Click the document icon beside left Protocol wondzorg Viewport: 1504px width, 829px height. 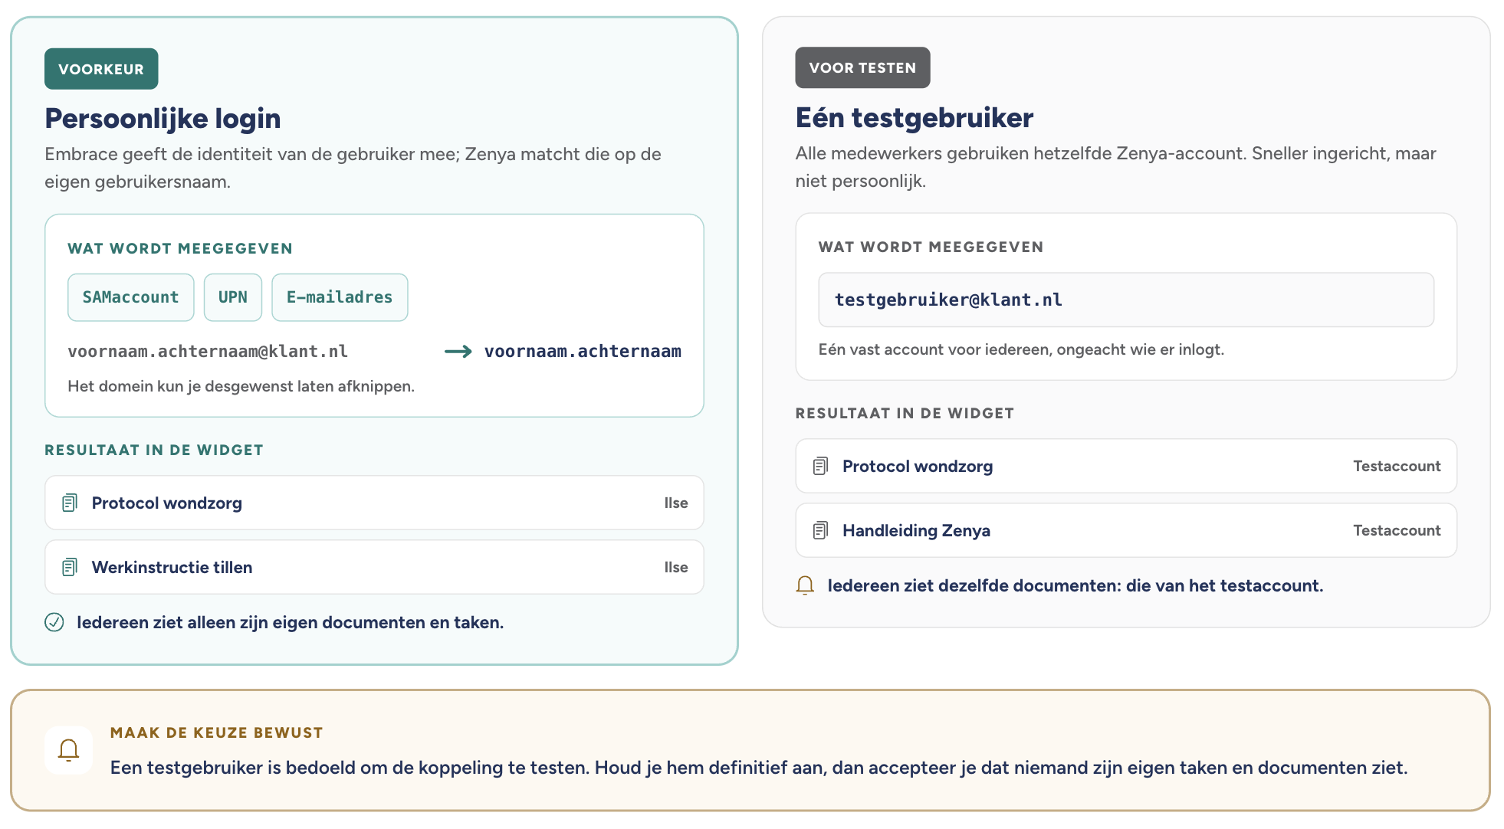click(x=70, y=503)
